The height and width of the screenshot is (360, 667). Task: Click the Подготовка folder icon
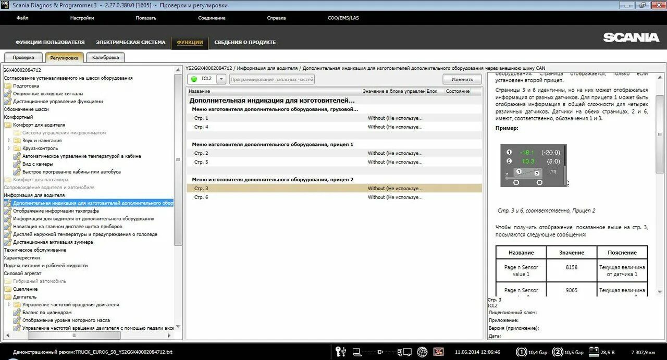click(x=8, y=86)
